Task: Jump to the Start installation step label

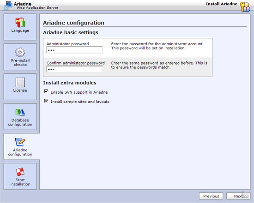Action: pyautogui.click(x=20, y=182)
